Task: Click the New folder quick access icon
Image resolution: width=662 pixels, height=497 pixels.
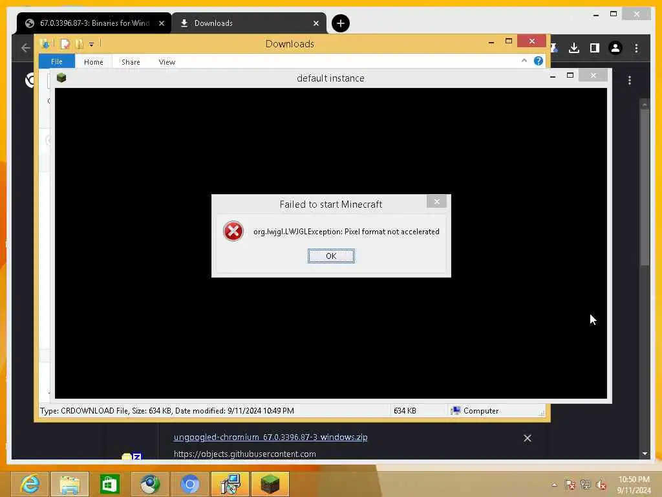Action: tap(79, 43)
